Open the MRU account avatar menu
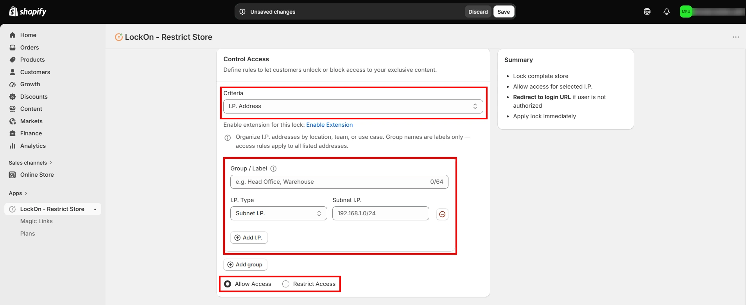Image resolution: width=746 pixels, height=305 pixels. 686,12
